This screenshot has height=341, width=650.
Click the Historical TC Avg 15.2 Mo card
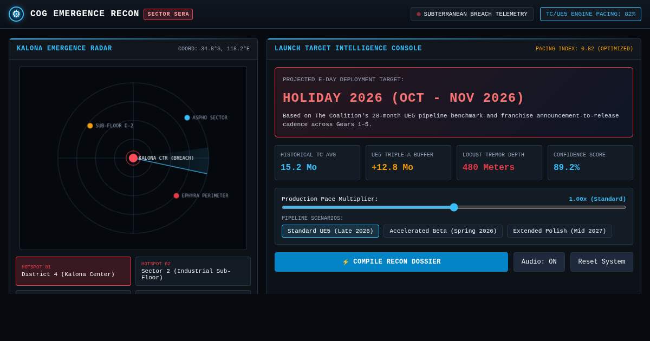[317, 162]
